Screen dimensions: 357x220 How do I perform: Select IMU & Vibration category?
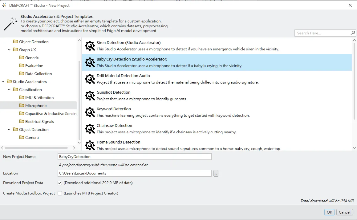click(39, 98)
